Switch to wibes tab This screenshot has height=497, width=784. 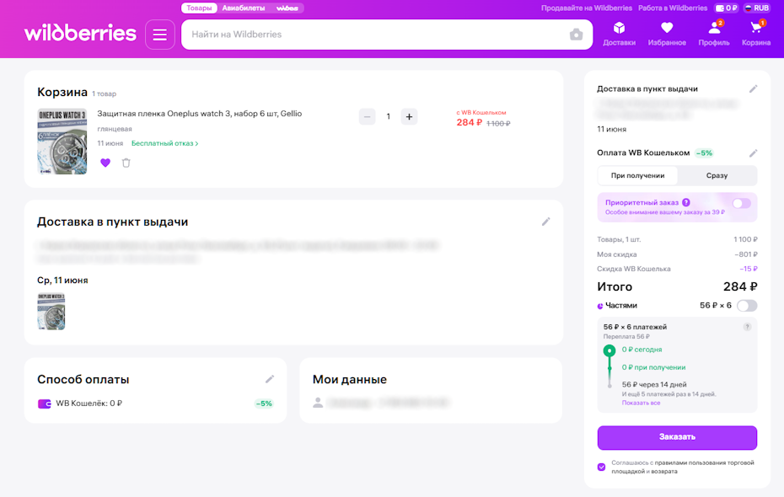point(287,8)
